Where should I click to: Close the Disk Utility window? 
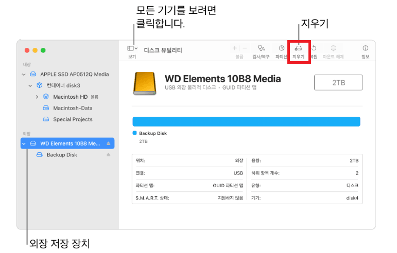pyautogui.click(x=27, y=50)
